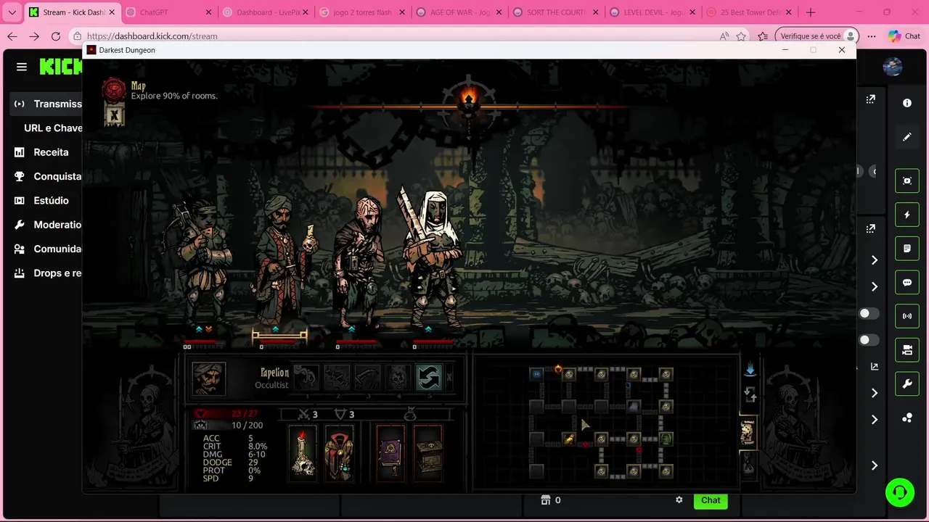Image resolution: width=929 pixels, height=522 pixels.
Task: Select the swap position skill icon
Action: [428, 378]
